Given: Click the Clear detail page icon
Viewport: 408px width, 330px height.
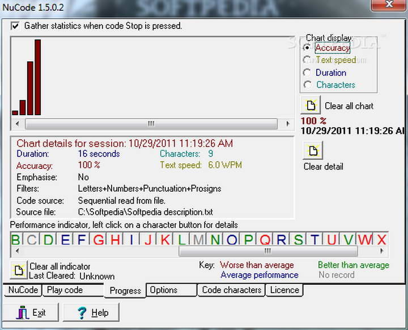Looking at the screenshot, I should pyautogui.click(x=313, y=150).
